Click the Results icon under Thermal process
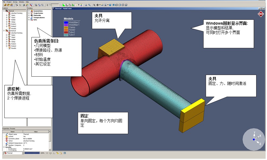Viewport: 267px width, 160px height. click(x=9, y=28)
